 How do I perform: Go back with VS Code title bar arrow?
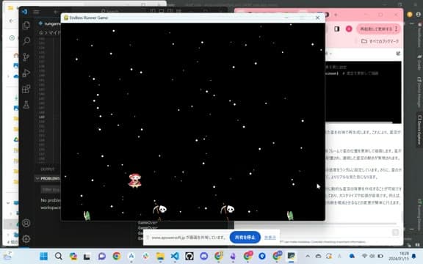click(x=56, y=12)
